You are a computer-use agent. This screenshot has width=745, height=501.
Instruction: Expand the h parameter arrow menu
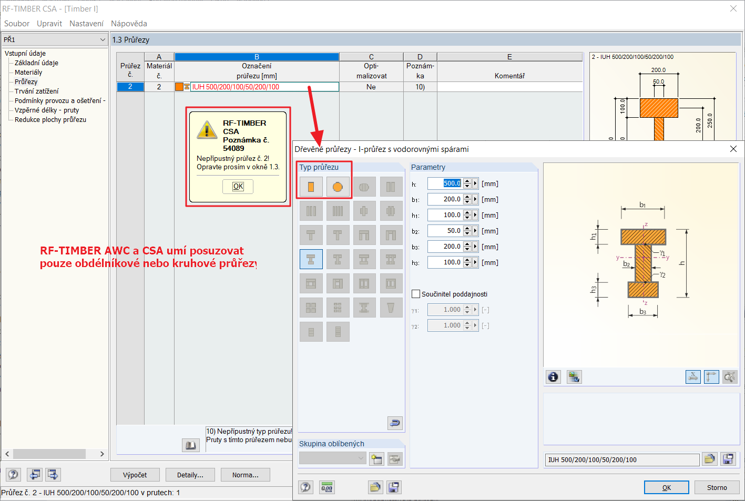point(475,183)
